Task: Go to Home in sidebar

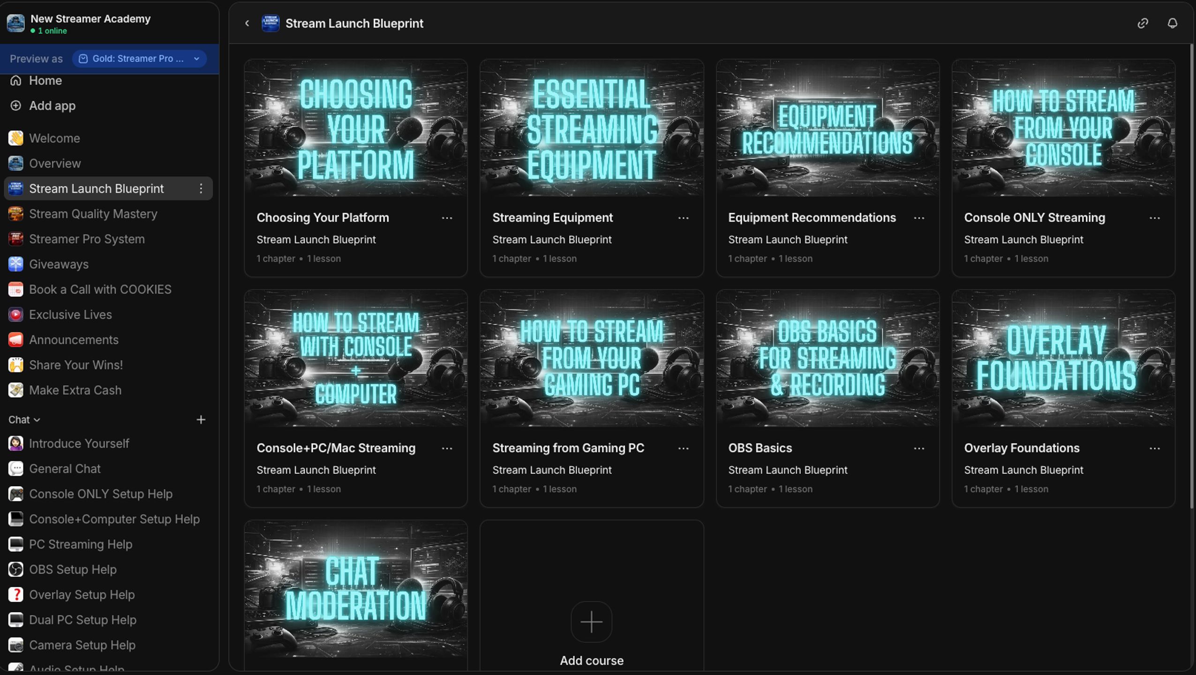Action: [108, 81]
